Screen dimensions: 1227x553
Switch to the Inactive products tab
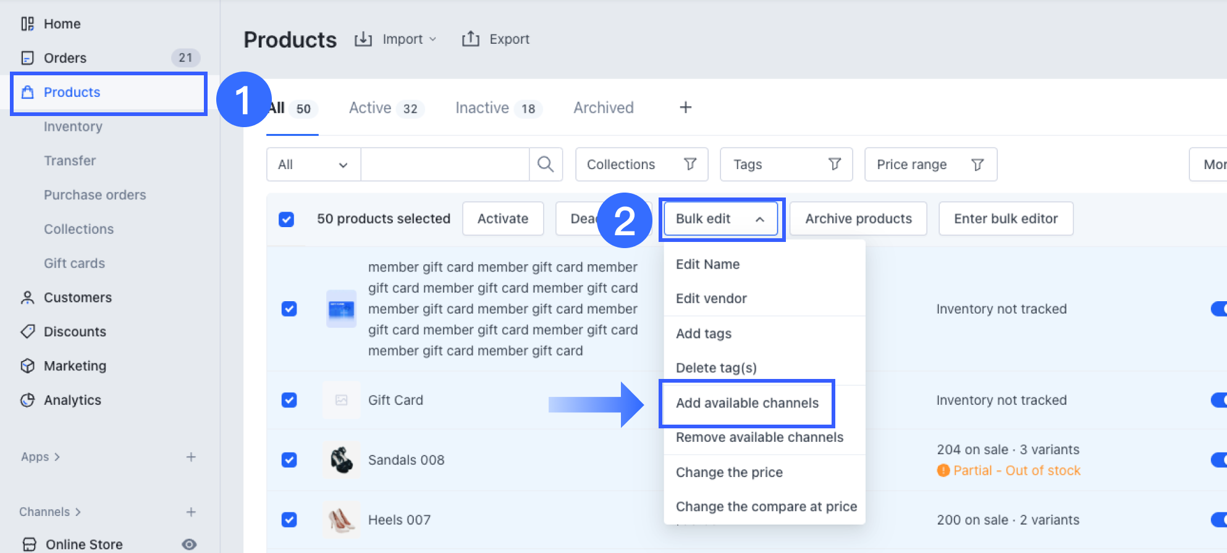[x=497, y=108]
